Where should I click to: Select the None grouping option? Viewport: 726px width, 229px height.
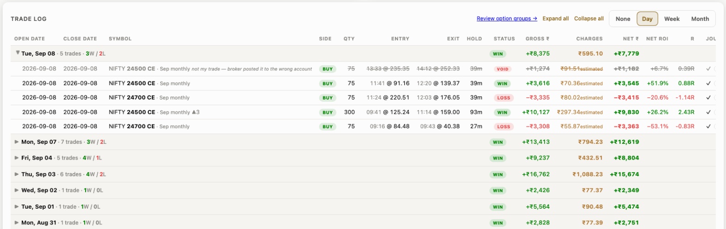point(623,19)
